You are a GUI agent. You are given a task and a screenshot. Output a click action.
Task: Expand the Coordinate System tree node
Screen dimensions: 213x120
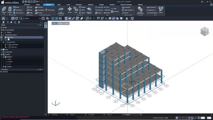click(1, 35)
